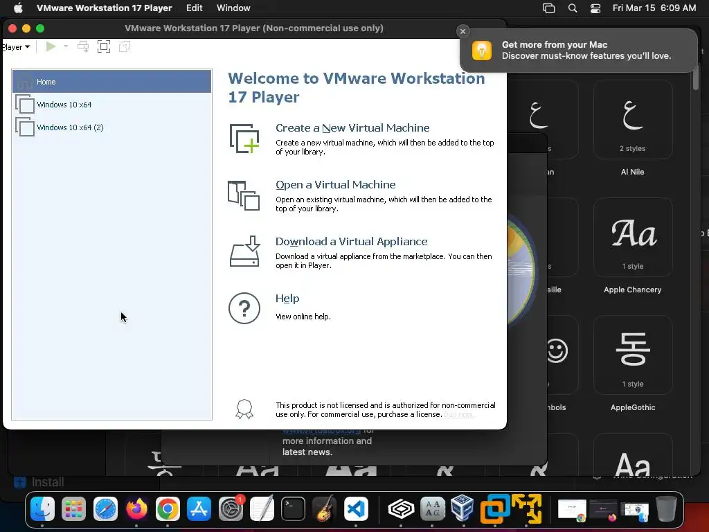Image resolution: width=709 pixels, height=532 pixels.
Task: Click the Create a New Virtual Machine link
Action: 352,128
